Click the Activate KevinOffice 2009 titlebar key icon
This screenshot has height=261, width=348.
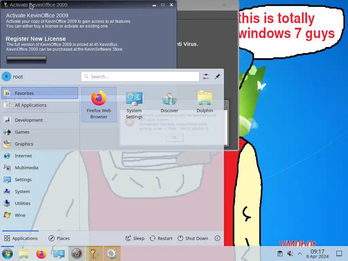[x=6, y=5]
